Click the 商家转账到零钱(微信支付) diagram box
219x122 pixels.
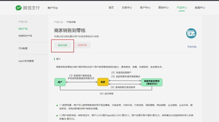click(x=152, y=82)
